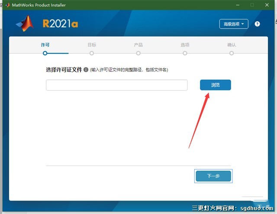Select the 确认 step tab
Screen dimensions: 277x214
(x=232, y=45)
